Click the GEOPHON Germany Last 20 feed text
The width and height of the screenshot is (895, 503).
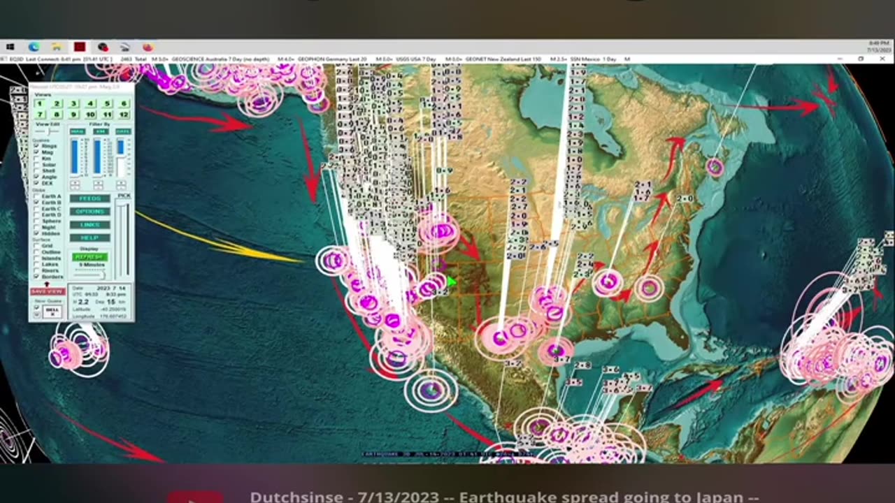tap(331, 59)
